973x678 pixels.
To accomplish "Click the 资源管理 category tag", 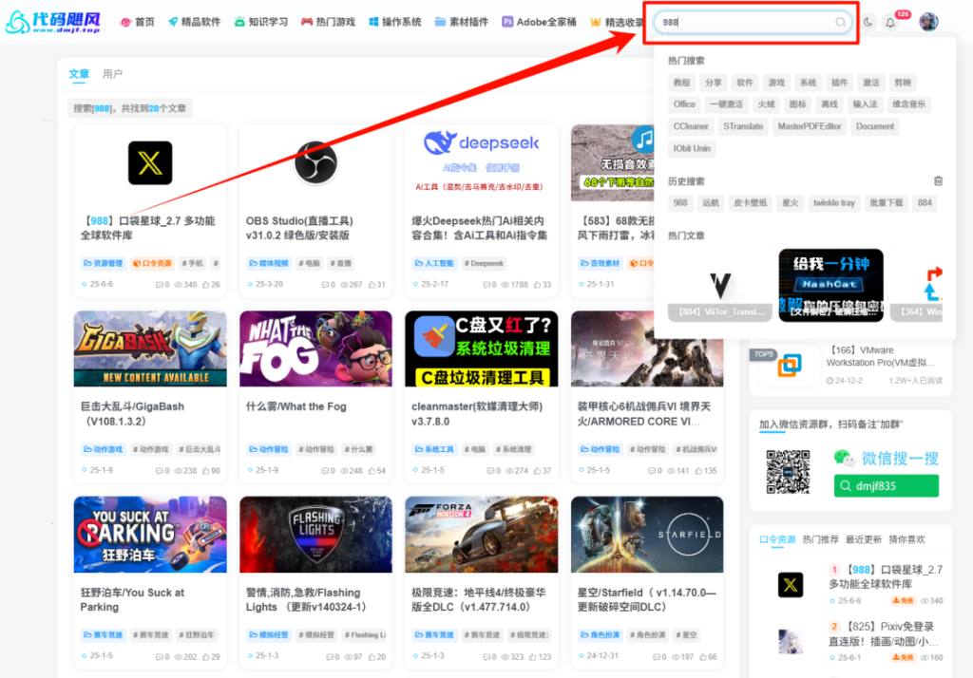I will [x=103, y=264].
